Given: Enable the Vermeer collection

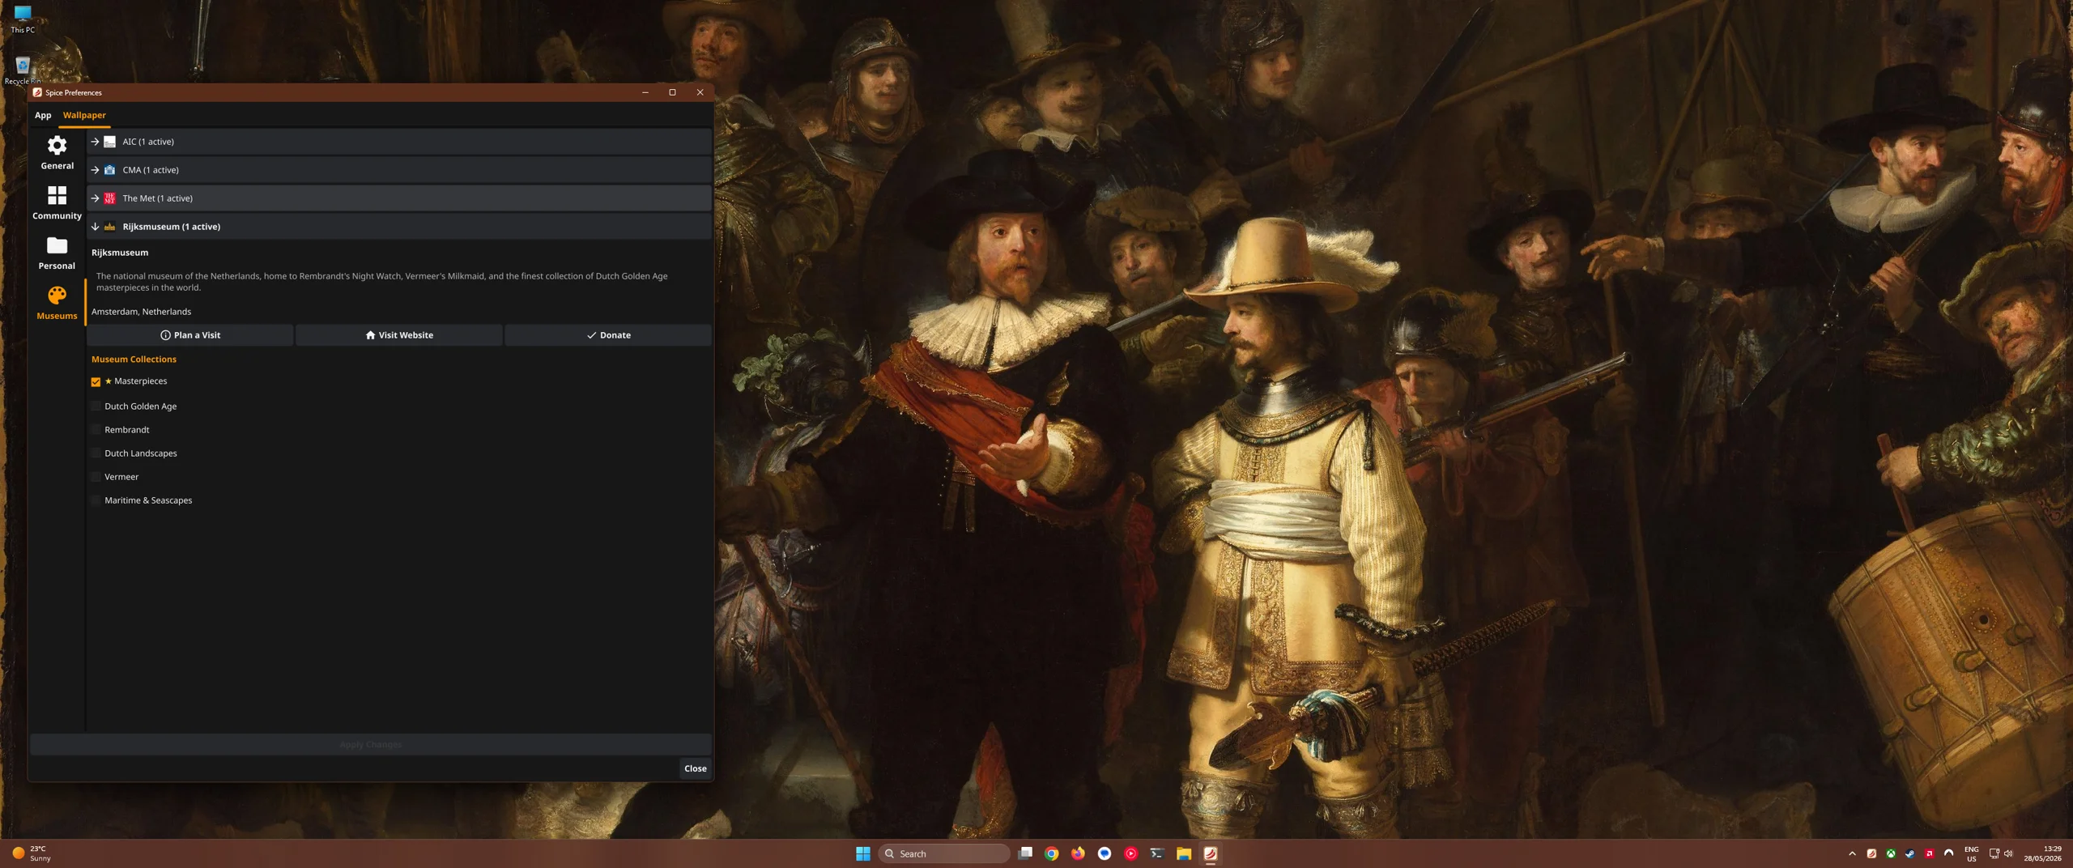Looking at the screenshot, I should [x=96, y=477].
